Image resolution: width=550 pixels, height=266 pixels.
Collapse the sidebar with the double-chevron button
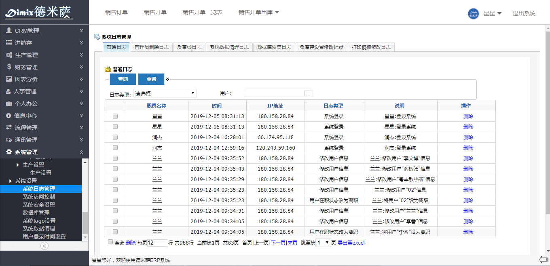click(44, 246)
